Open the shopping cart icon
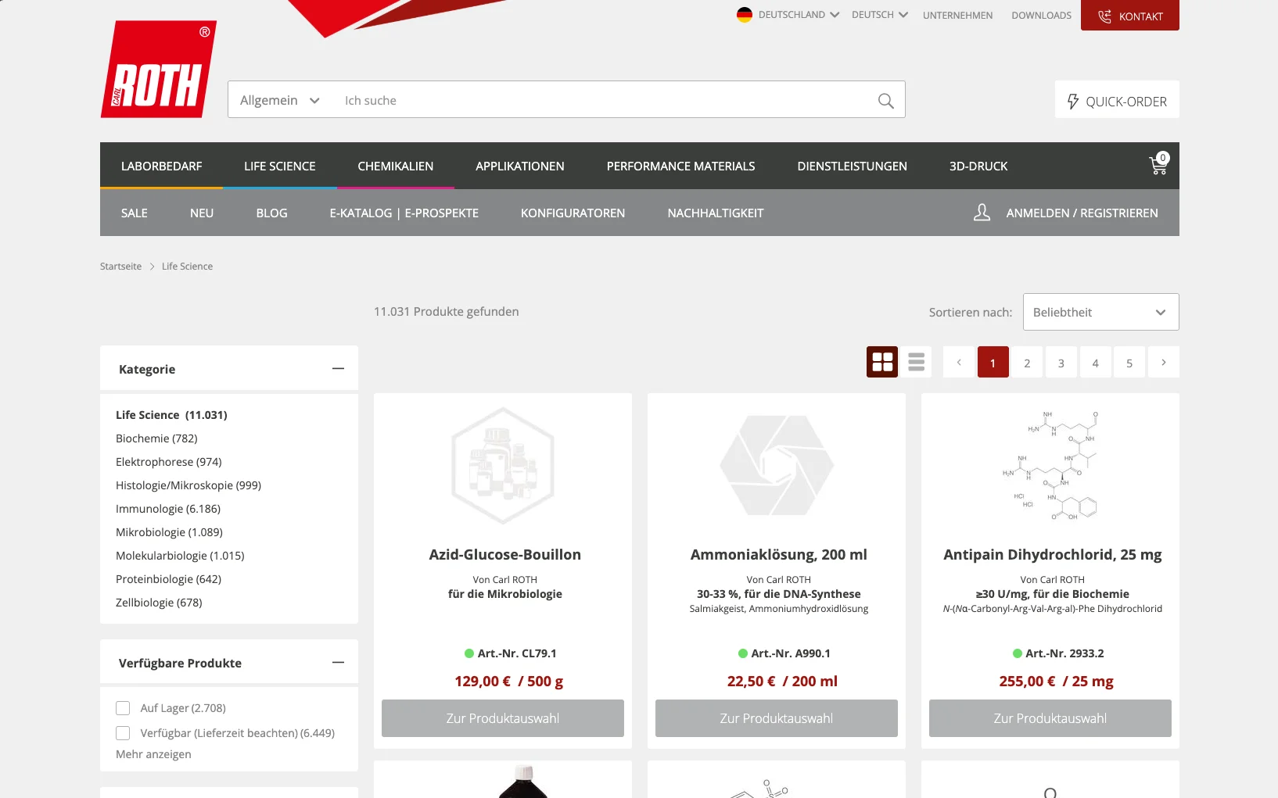The image size is (1278, 798). [1158, 164]
